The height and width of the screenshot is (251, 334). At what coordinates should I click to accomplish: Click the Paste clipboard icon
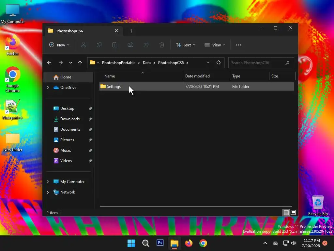pyautogui.click(x=114, y=45)
